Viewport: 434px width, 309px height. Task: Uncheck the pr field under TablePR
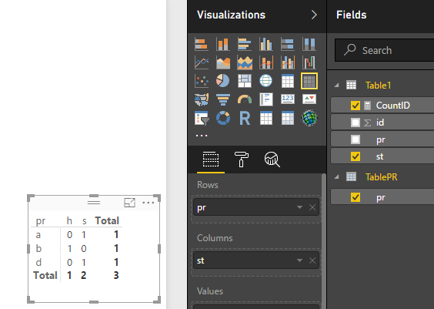(x=356, y=197)
